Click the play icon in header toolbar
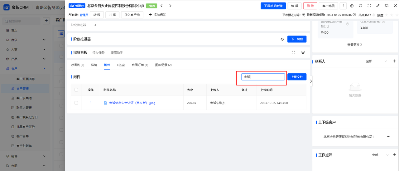 (x=352, y=6)
